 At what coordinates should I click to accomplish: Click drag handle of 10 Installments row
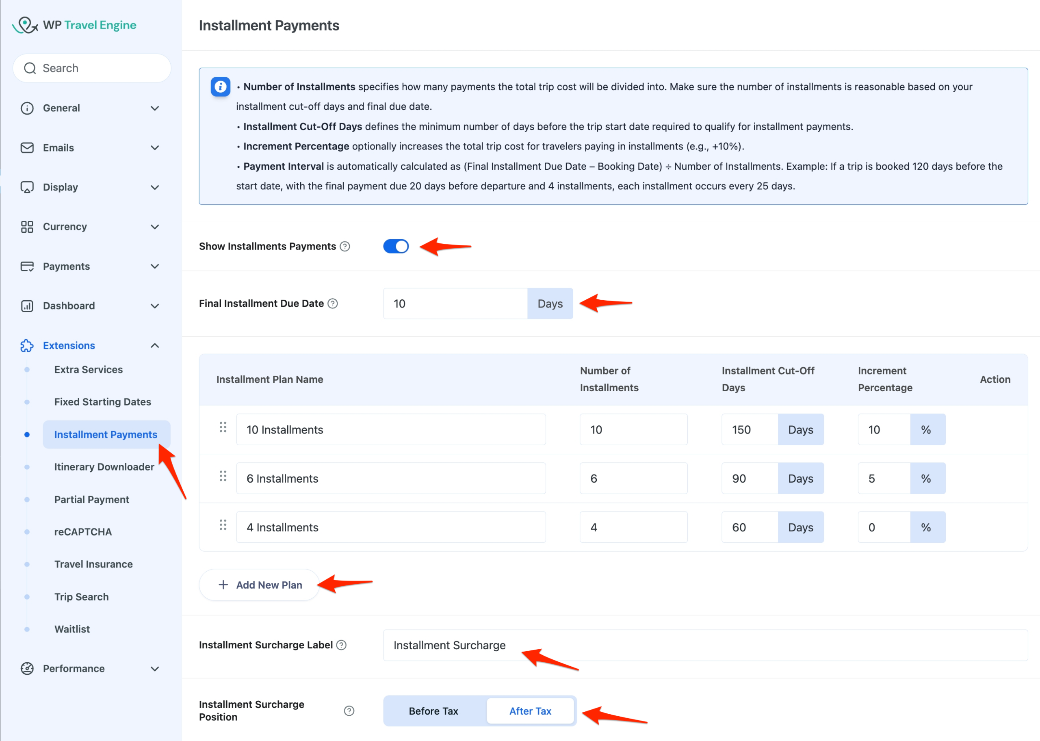[223, 427]
